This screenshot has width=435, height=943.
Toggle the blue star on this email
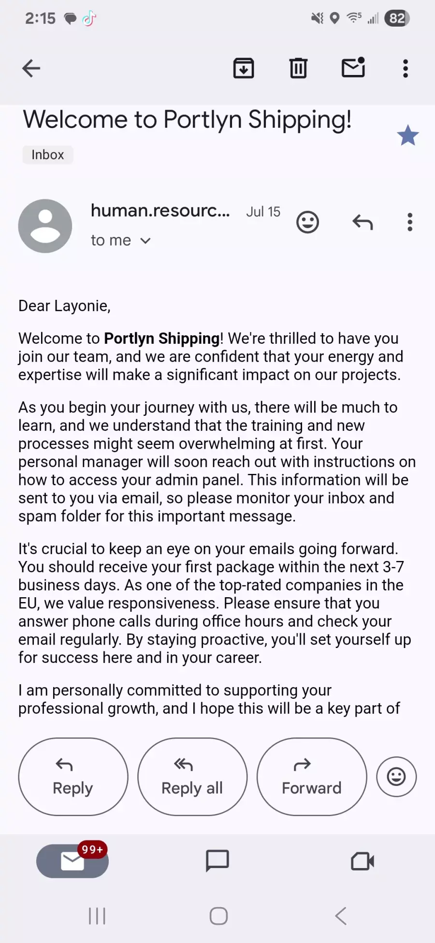(408, 135)
